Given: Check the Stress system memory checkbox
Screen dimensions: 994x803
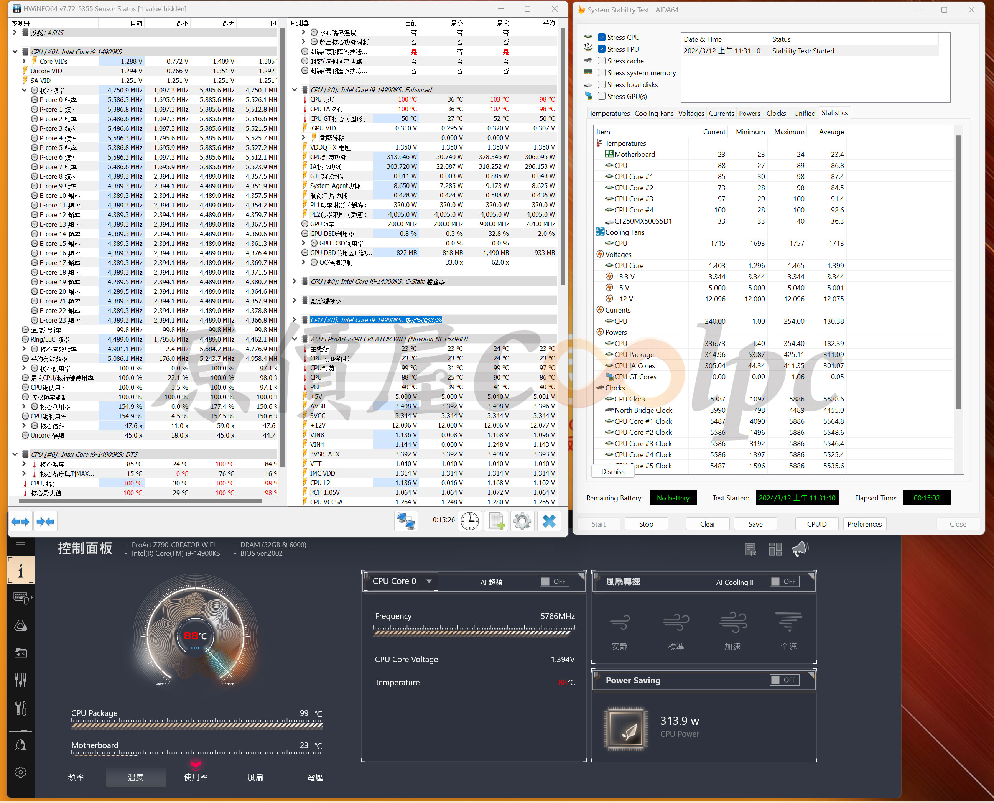Looking at the screenshot, I should click(x=601, y=72).
